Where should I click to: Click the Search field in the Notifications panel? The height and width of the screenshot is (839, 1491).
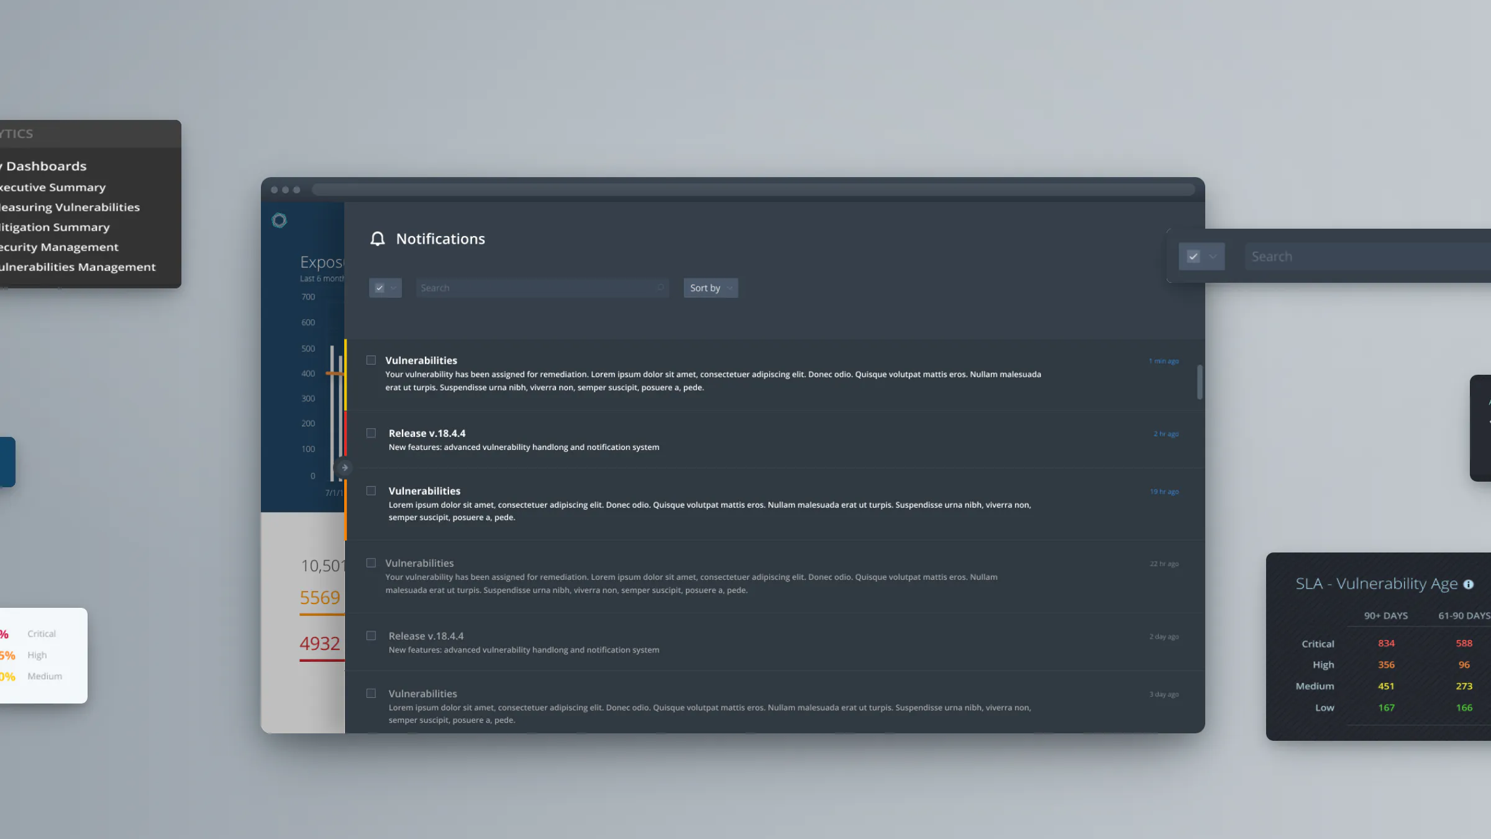pos(542,288)
